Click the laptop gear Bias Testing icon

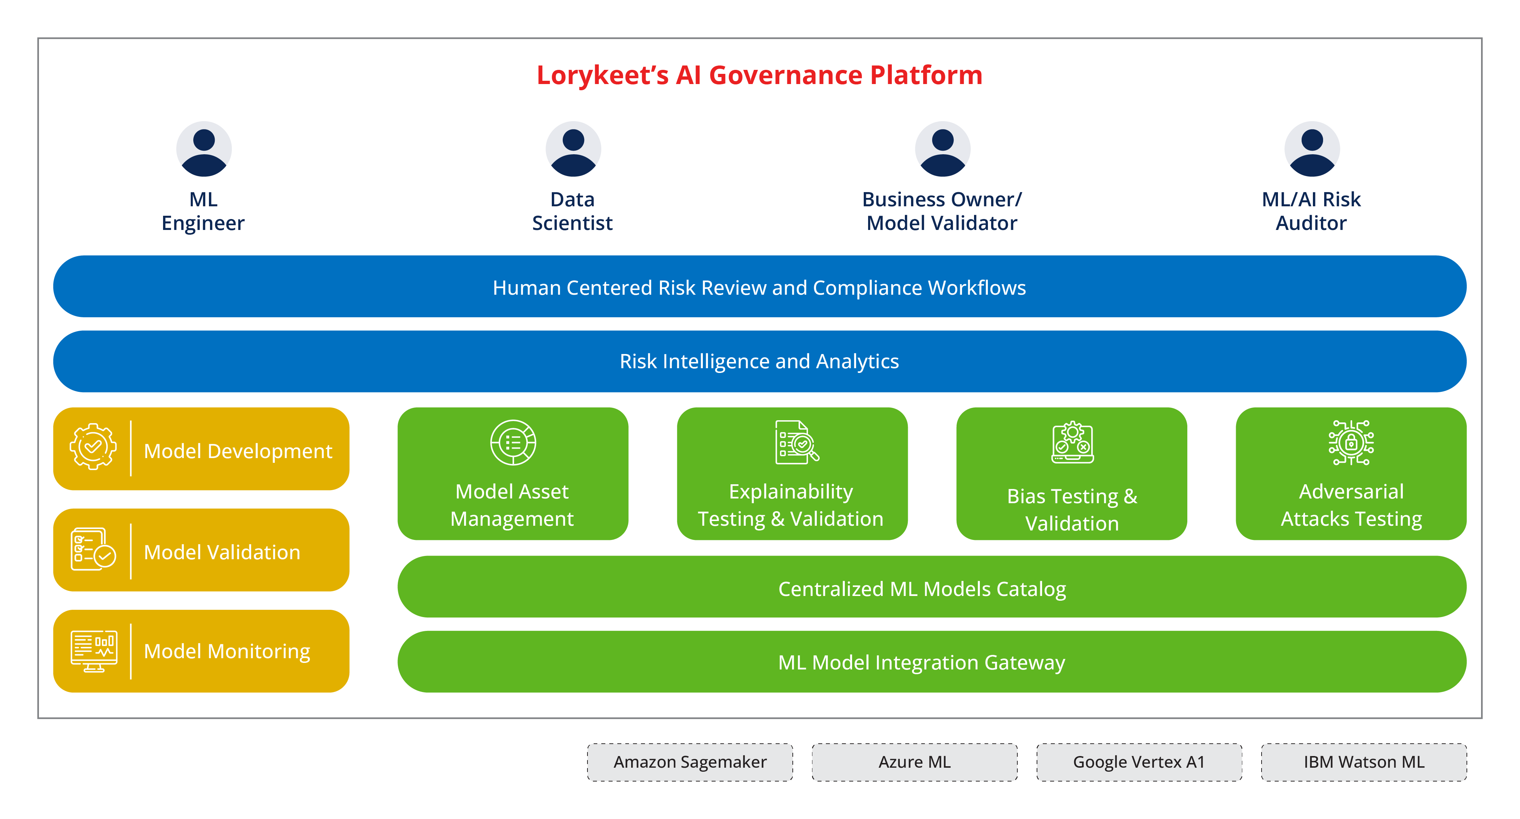tap(1072, 442)
